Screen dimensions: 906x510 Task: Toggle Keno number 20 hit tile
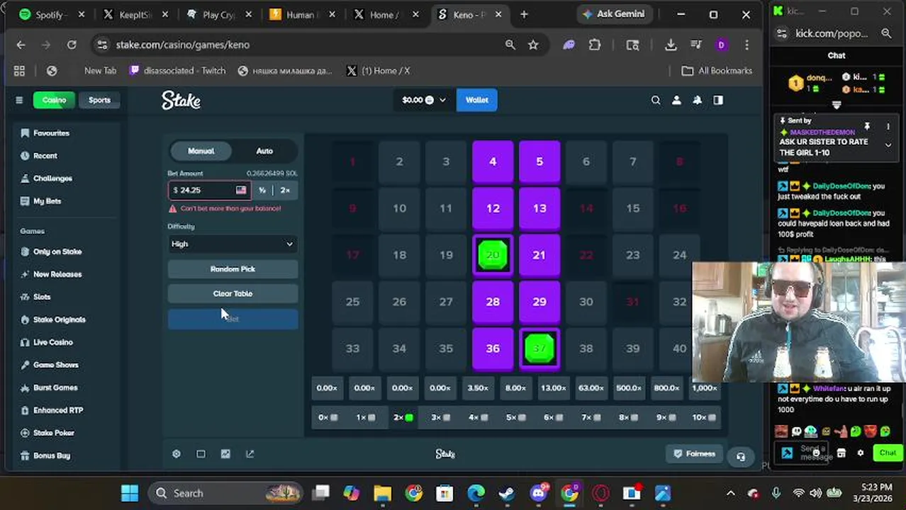click(493, 255)
